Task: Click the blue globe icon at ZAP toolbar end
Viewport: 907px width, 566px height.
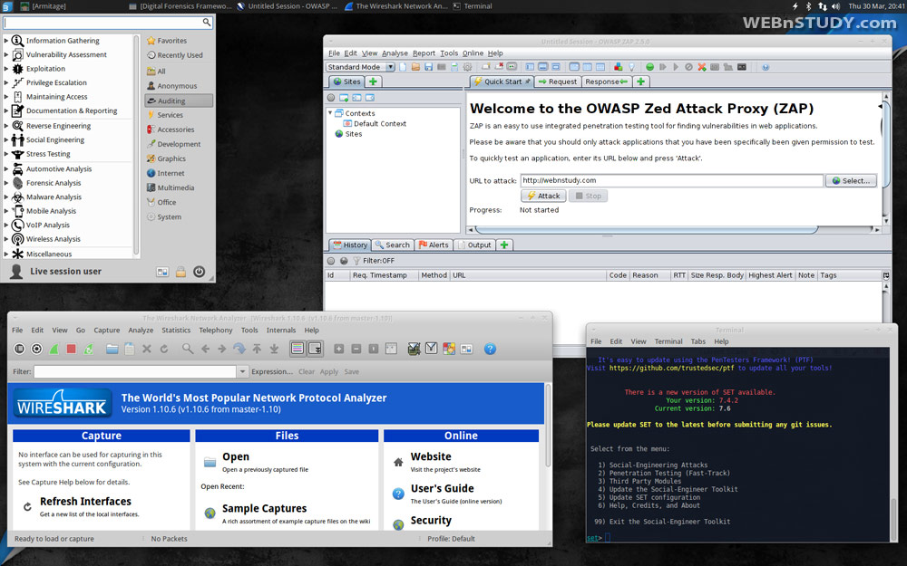Action: [766, 67]
